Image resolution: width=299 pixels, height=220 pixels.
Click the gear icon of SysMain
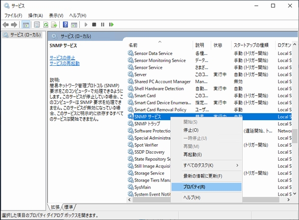click(x=131, y=187)
